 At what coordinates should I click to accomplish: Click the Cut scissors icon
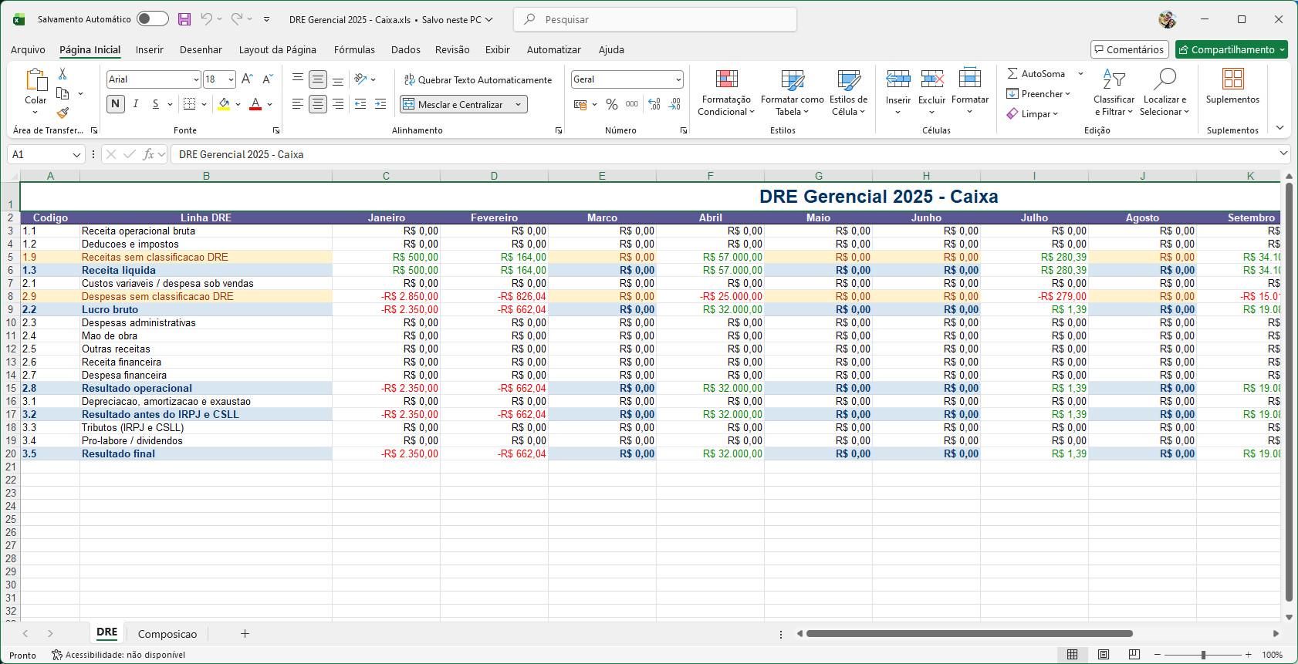click(63, 74)
